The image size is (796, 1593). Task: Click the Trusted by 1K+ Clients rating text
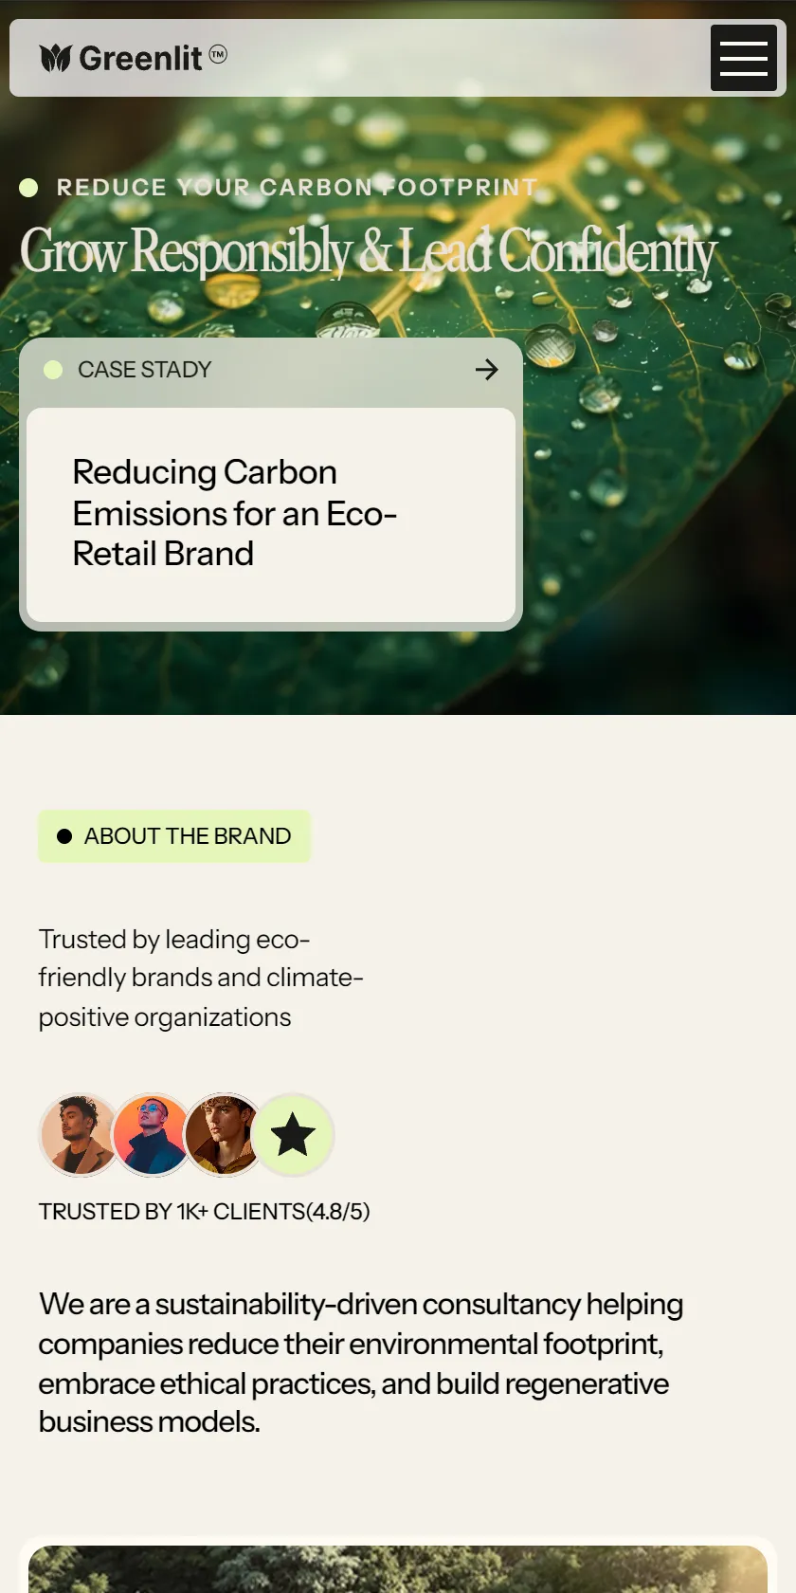(x=204, y=1212)
